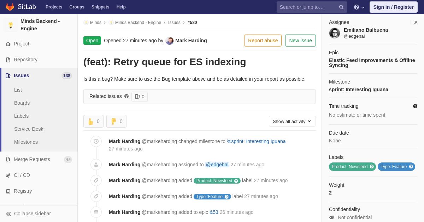Focus the Search or jump to field
Viewport: 424px width, 222px height.
coord(312,7)
